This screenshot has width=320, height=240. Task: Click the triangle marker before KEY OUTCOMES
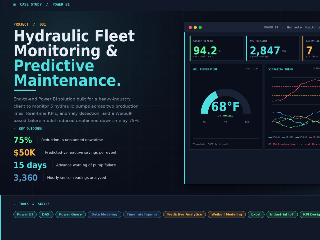(x=14, y=129)
